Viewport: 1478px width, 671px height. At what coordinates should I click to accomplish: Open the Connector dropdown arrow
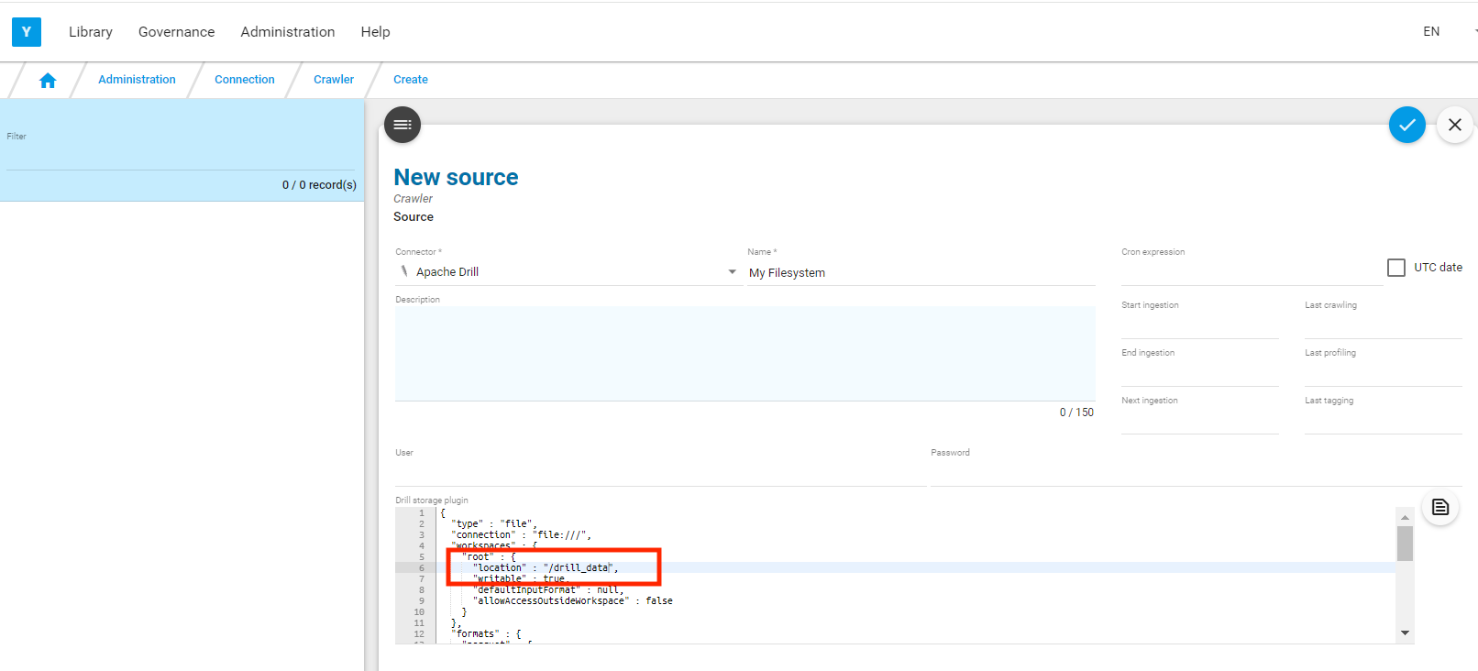pos(732,272)
